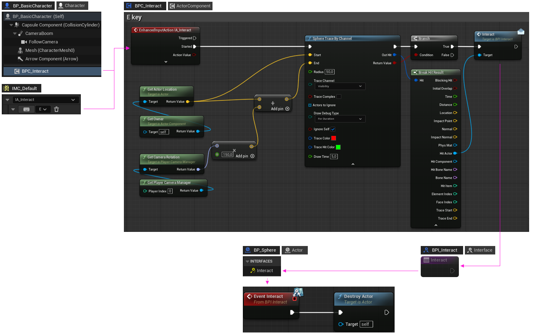Select BPC_Interact in the component list

(35, 71)
